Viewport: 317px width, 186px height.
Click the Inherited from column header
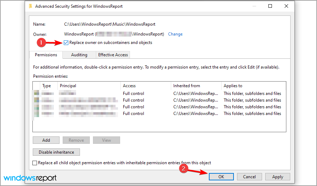187,86
